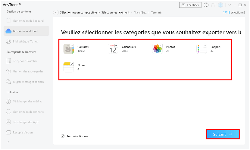
Task: Open the user account avatar
Action: pyautogui.click(x=220, y=5)
